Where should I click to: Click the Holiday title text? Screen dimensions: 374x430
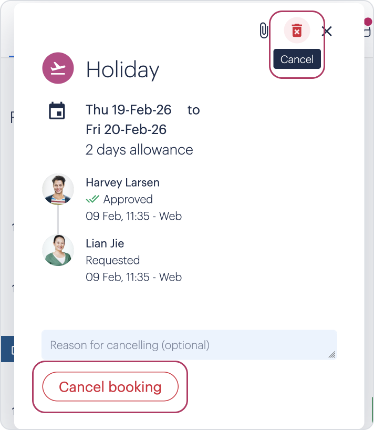click(122, 69)
